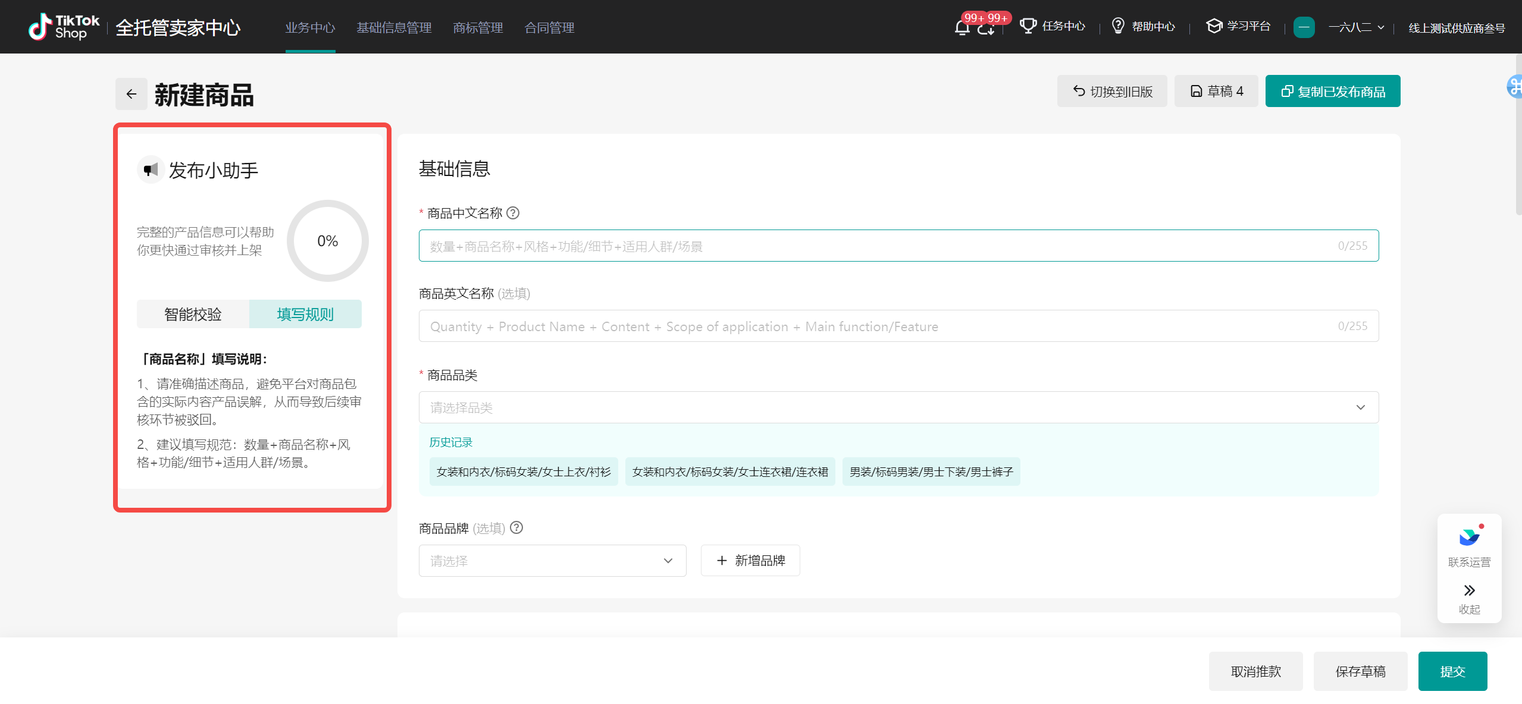Open the 商标管理 menu

[478, 28]
